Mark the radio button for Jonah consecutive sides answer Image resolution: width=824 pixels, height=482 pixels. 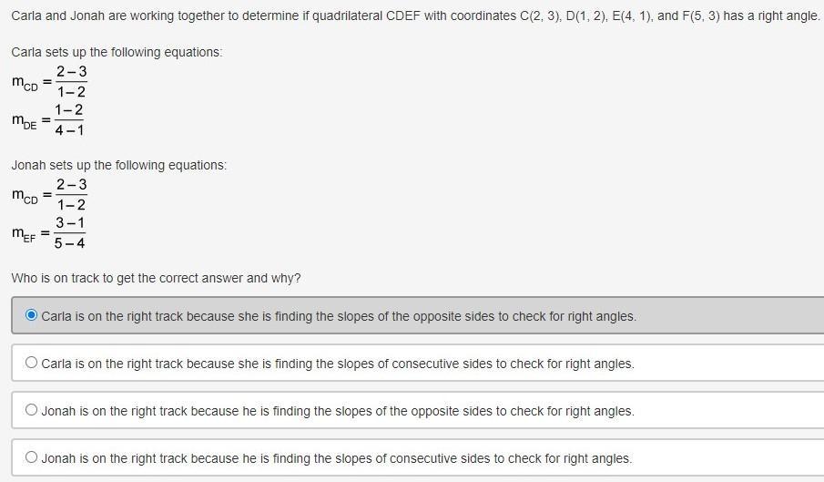(x=32, y=457)
